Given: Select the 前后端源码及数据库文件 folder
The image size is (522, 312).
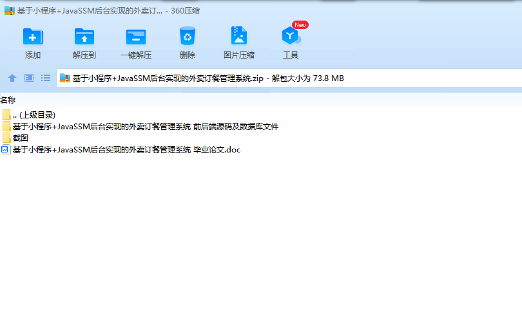Looking at the screenshot, I should click(140, 127).
